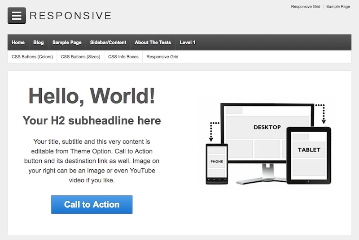Click the tablet device graphic
The width and height of the screenshot is (359, 240).
309,154
